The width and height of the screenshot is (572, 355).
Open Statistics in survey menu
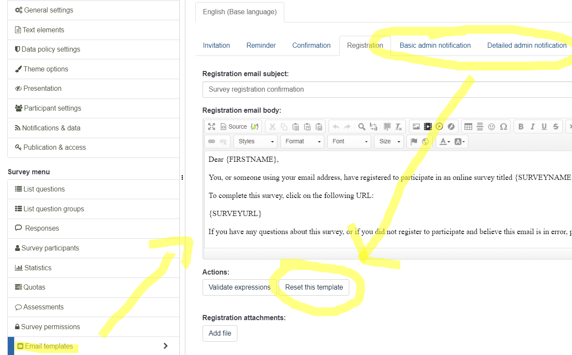[93, 268]
